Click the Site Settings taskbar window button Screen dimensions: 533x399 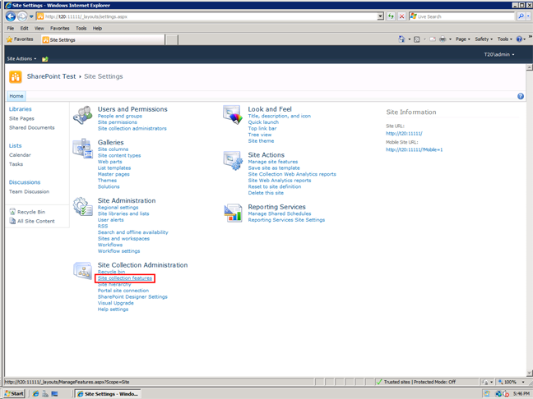[x=108, y=393]
